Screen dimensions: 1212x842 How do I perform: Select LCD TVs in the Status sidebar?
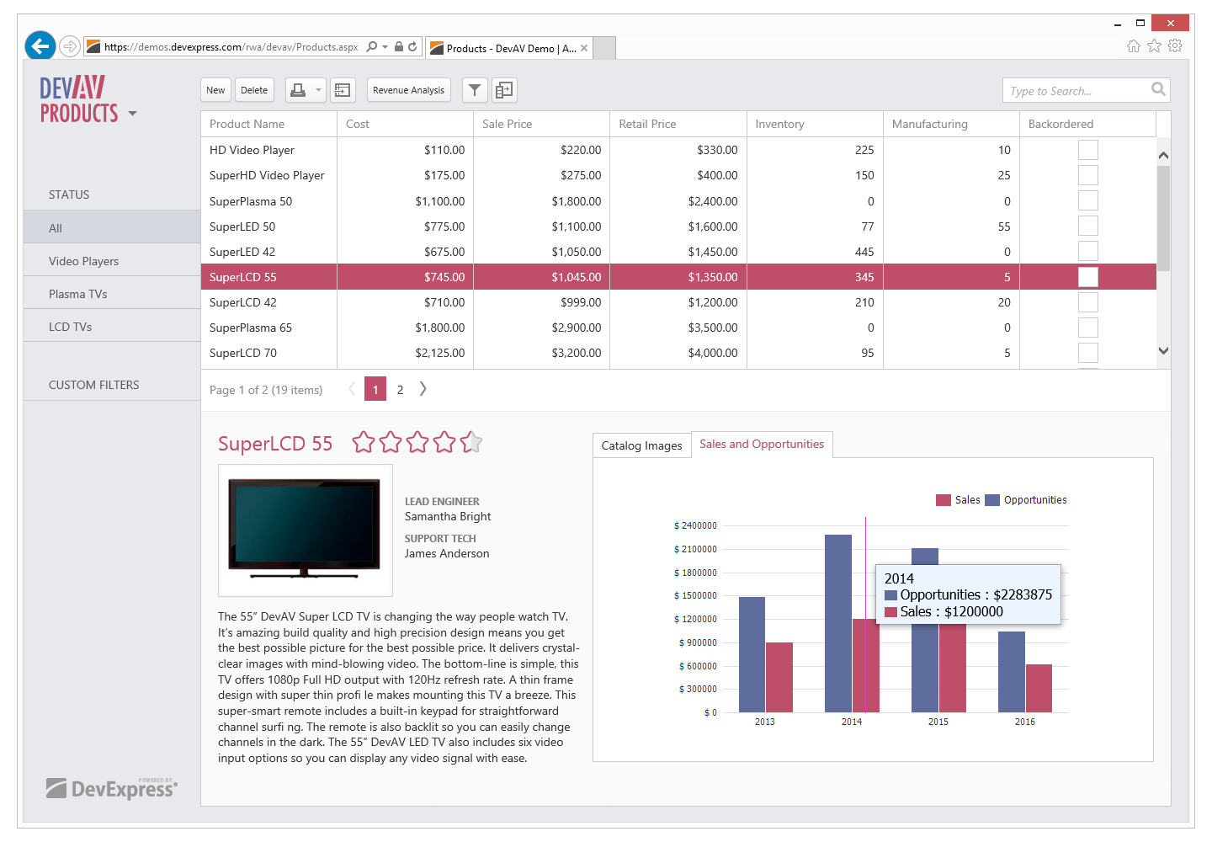[x=71, y=326]
